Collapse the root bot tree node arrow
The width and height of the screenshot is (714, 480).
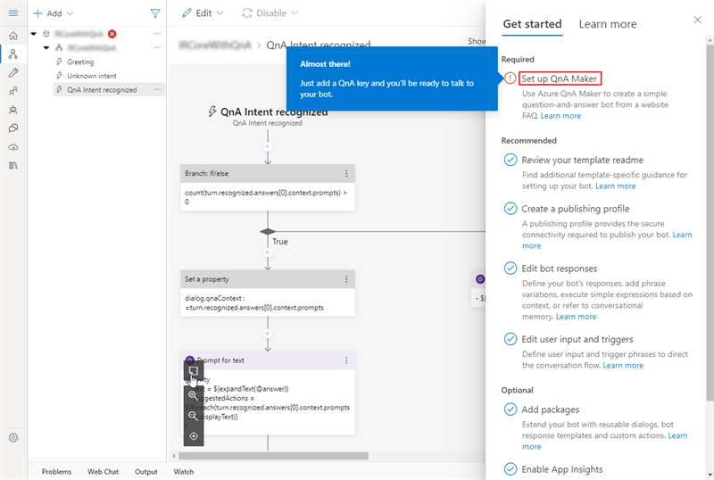point(34,34)
